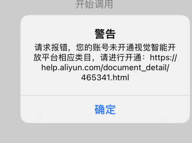Click the dimmed backdrop below the alert dialog
Screen dimensions: 192x143
point(96,133)
